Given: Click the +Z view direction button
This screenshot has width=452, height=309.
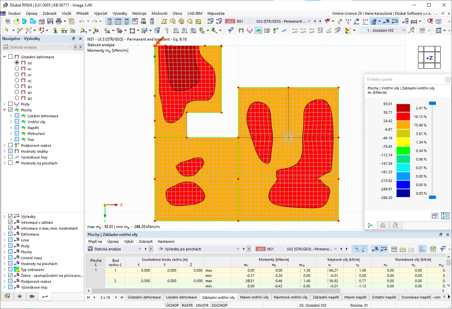Looking at the screenshot, I should click(x=429, y=57).
